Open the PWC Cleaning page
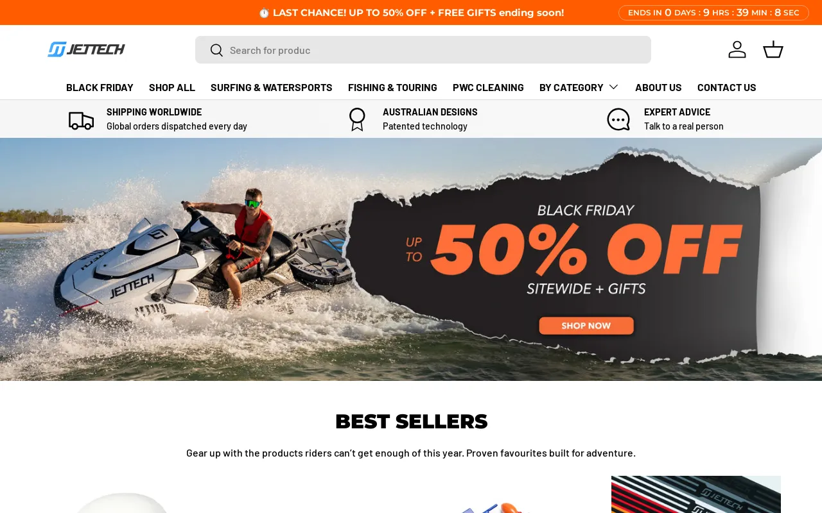The width and height of the screenshot is (822, 513). (x=488, y=87)
